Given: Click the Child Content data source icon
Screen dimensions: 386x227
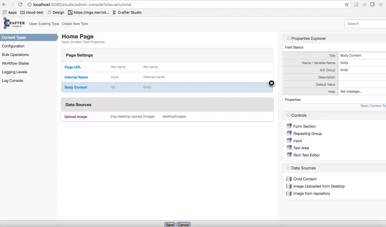Looking at the screenshot, I should tap(289, 179).
